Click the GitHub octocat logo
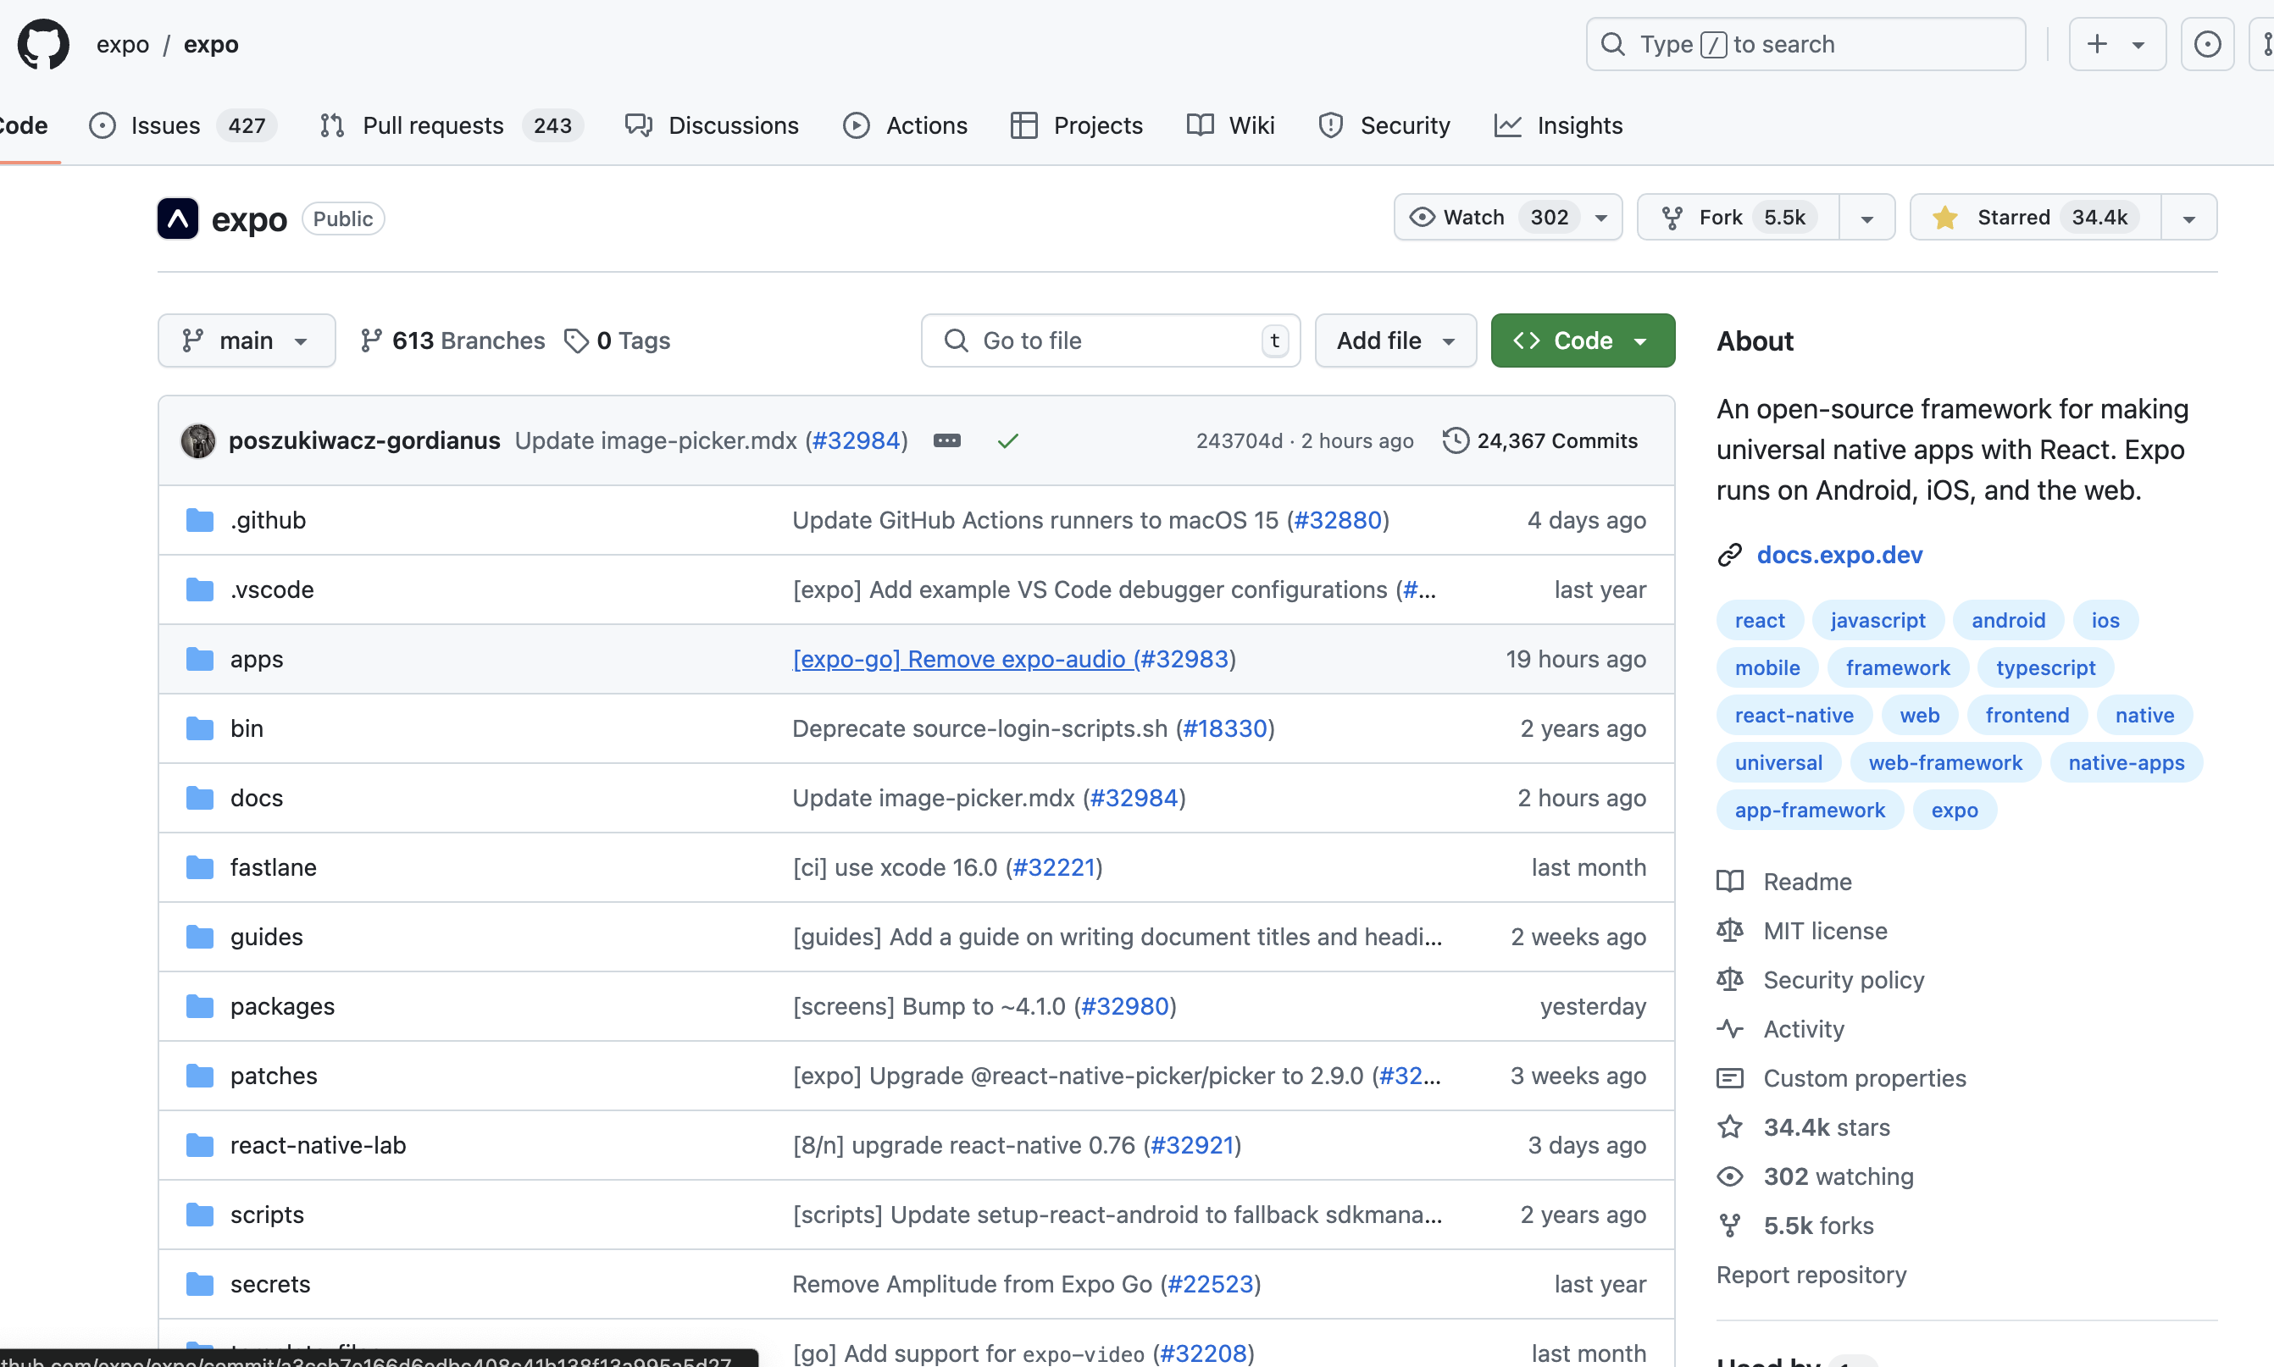Screen dimensions: 2274x1367 point(42,43)
